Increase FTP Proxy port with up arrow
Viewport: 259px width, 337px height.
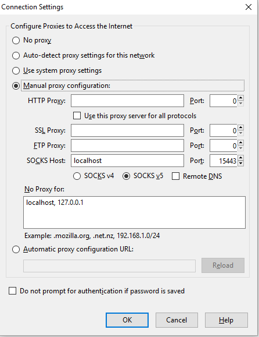pyautogui.click(x=241, y=143)
